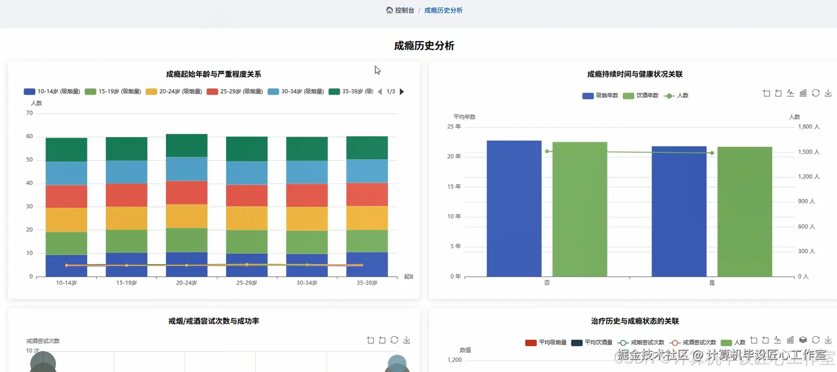Click dark green top segment of 10-14岁 bar

pos(66,150)
